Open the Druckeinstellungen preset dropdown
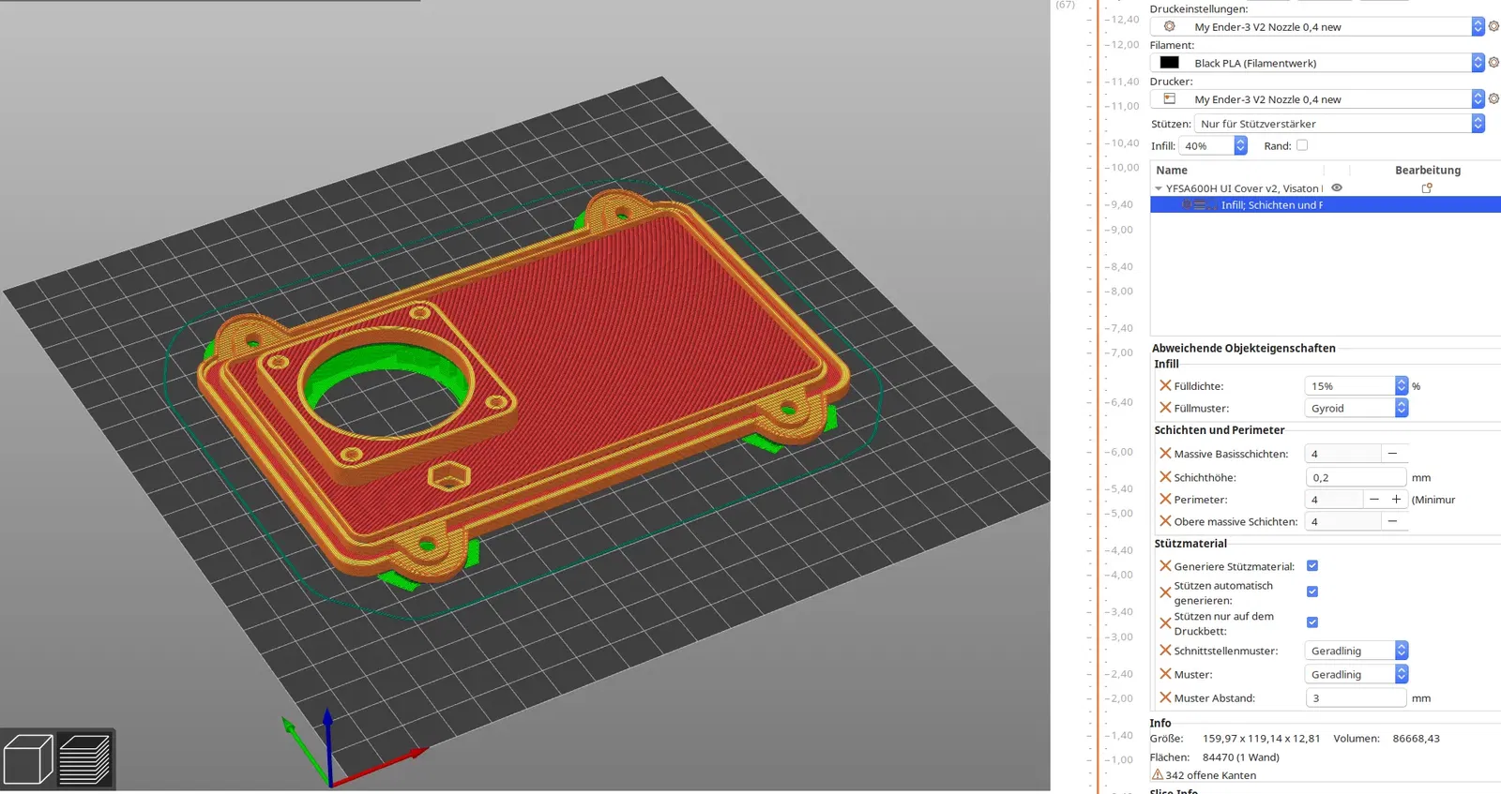Image resolution: width=1501 pixels, height=794 pixels. pyautogui.click(x=1478, y=26)
